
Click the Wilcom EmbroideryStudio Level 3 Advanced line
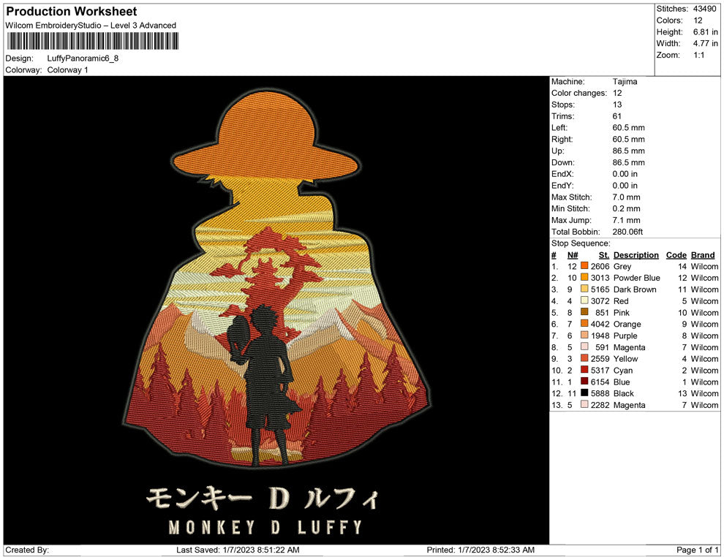coord(91,26)
